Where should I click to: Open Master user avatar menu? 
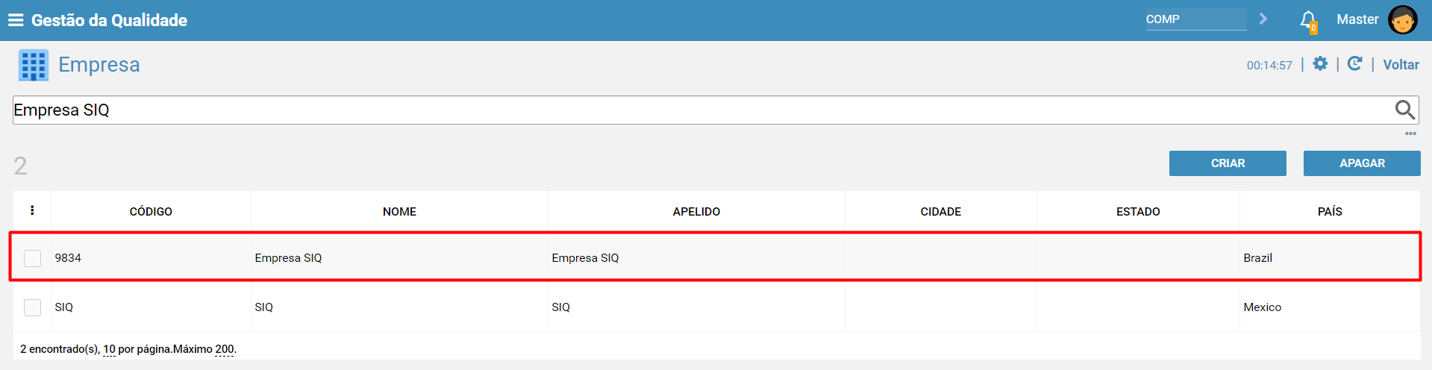point(1402,20)
